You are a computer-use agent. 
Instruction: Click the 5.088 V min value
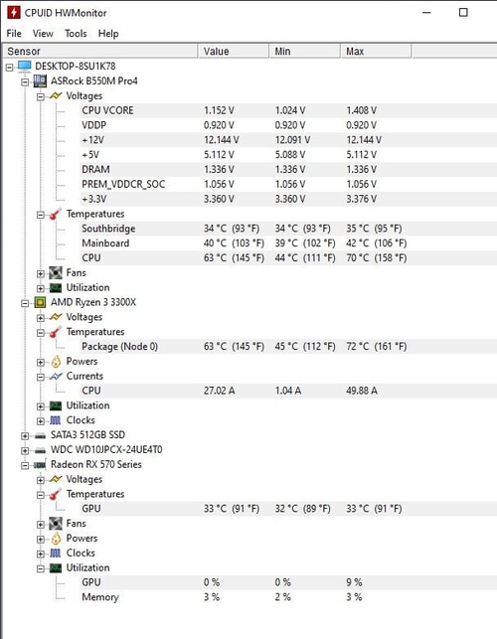[290, 154]
